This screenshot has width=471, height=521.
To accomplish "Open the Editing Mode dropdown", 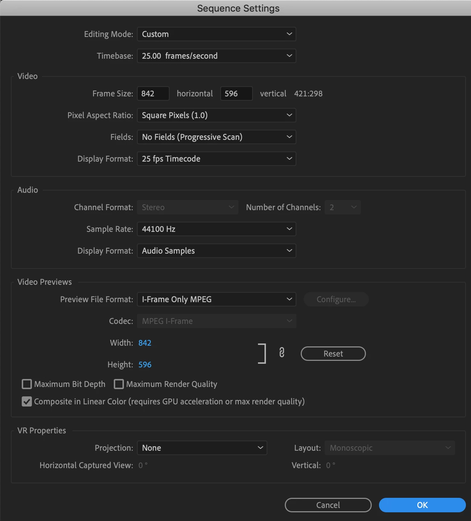I will (217, 34).
